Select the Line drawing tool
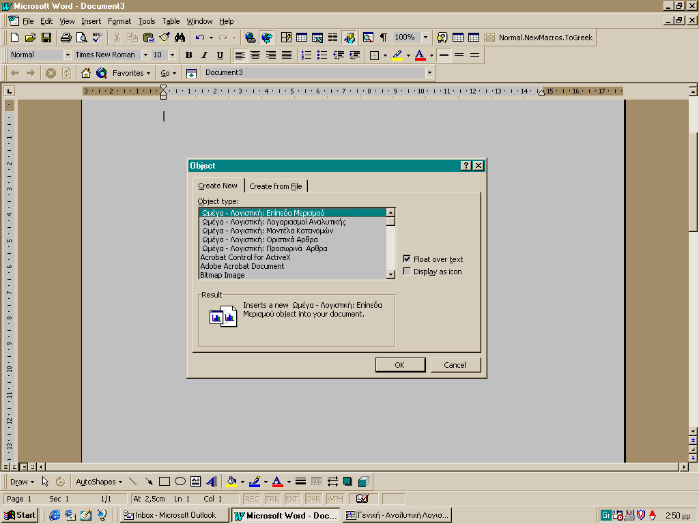 click(132, 482)
